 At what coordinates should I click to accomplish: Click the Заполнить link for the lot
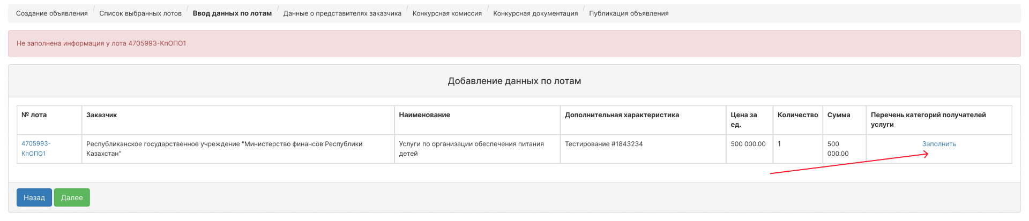pos(939,144)
